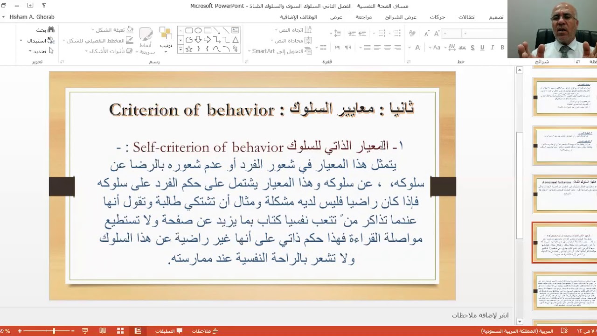This screenshot has width=597, height=336.
Task: Start slide show from status bar
Action: (85, 331)
